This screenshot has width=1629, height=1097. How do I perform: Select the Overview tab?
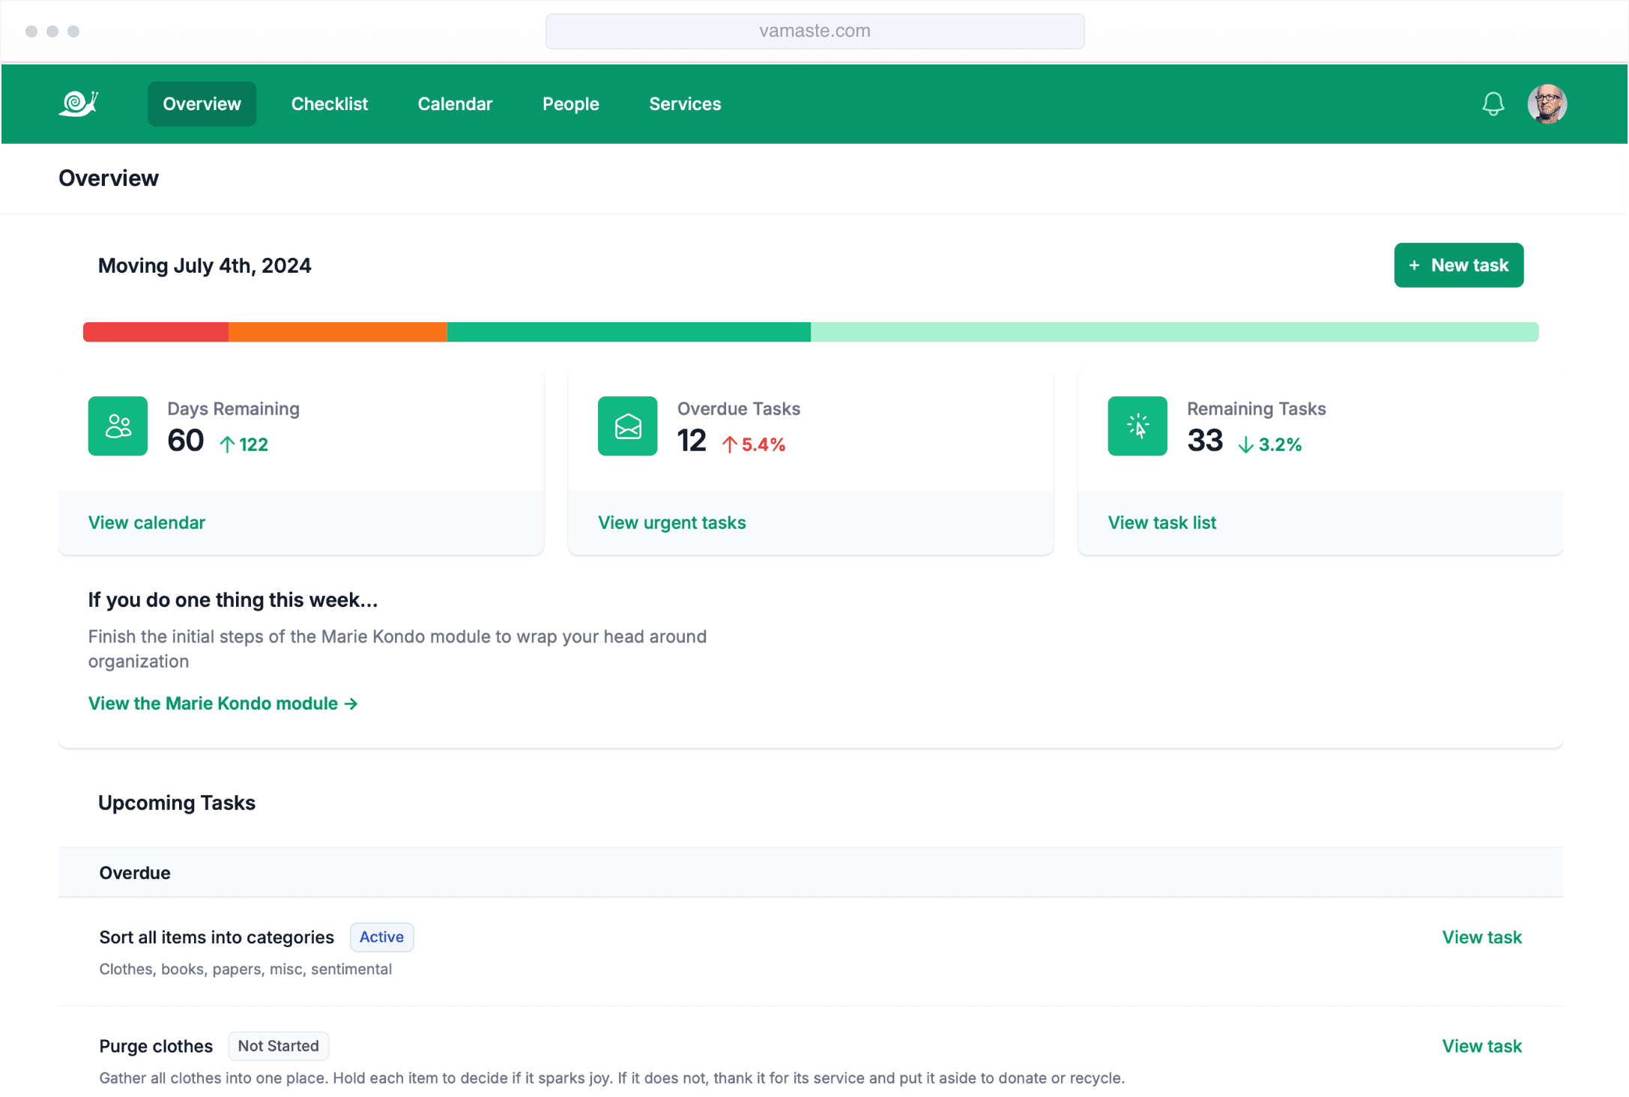point(202,103)
